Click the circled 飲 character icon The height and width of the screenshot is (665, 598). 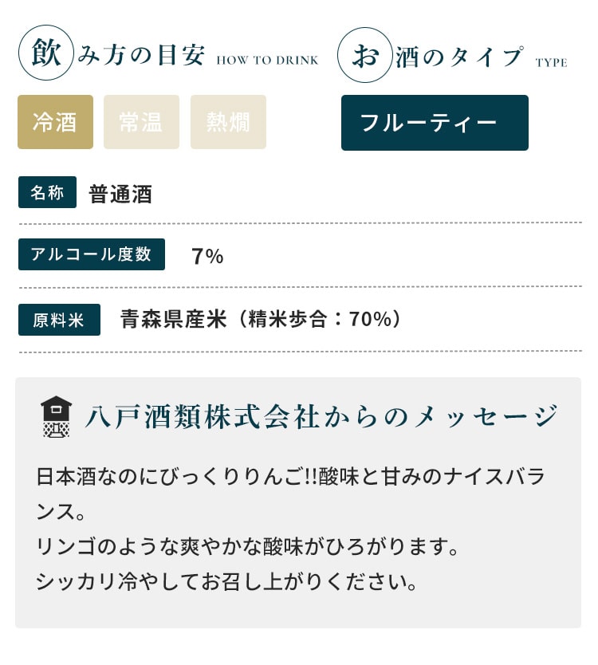click(x=45, y=53)
